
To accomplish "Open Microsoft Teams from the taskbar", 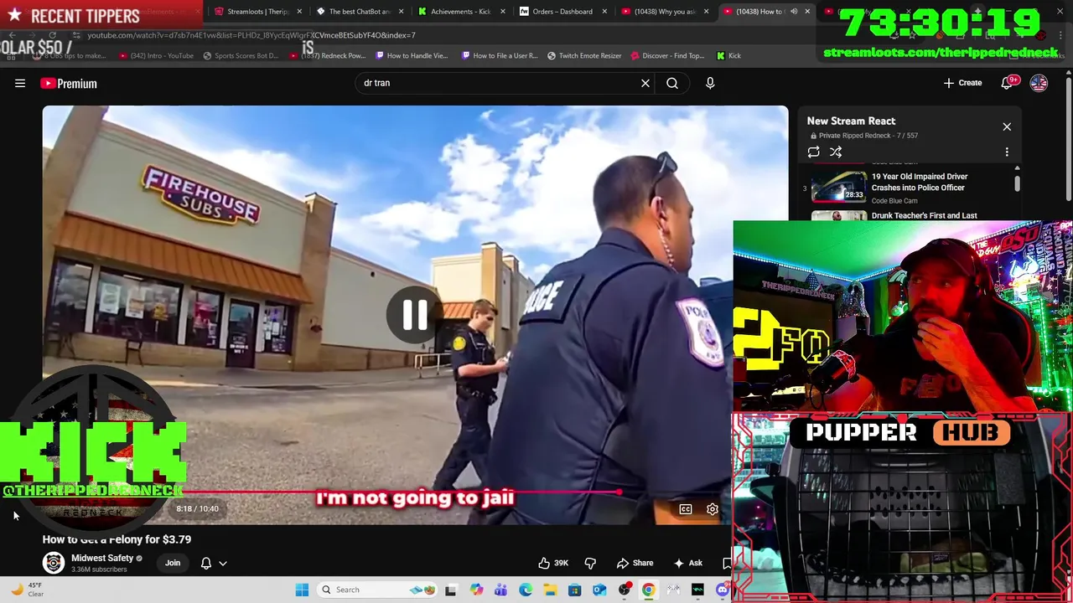I will point(500,590).
